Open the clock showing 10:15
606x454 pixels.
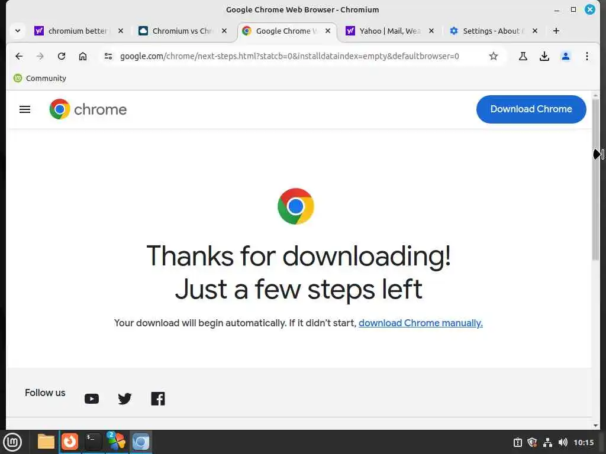584,442
